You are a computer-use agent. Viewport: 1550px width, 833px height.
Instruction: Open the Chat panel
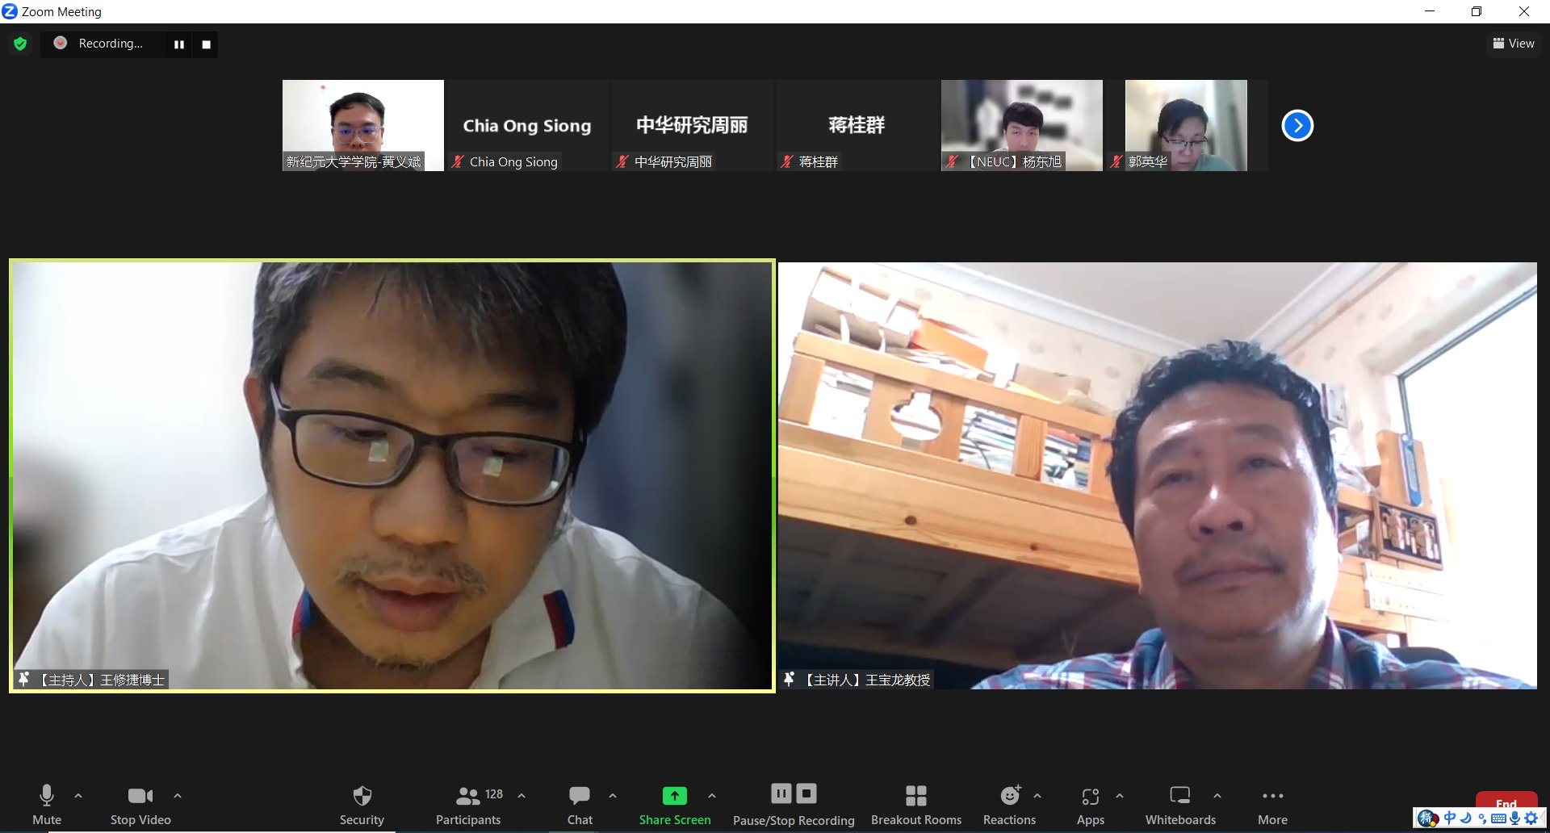click(x=580, y=805)
